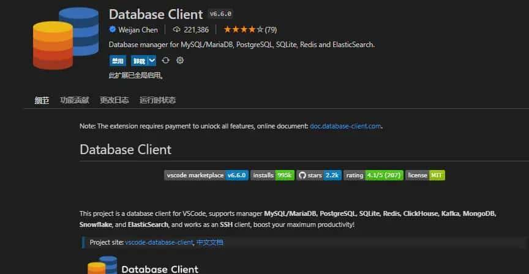Switch to the 更改日志 changelog tab

coord(114,100)
